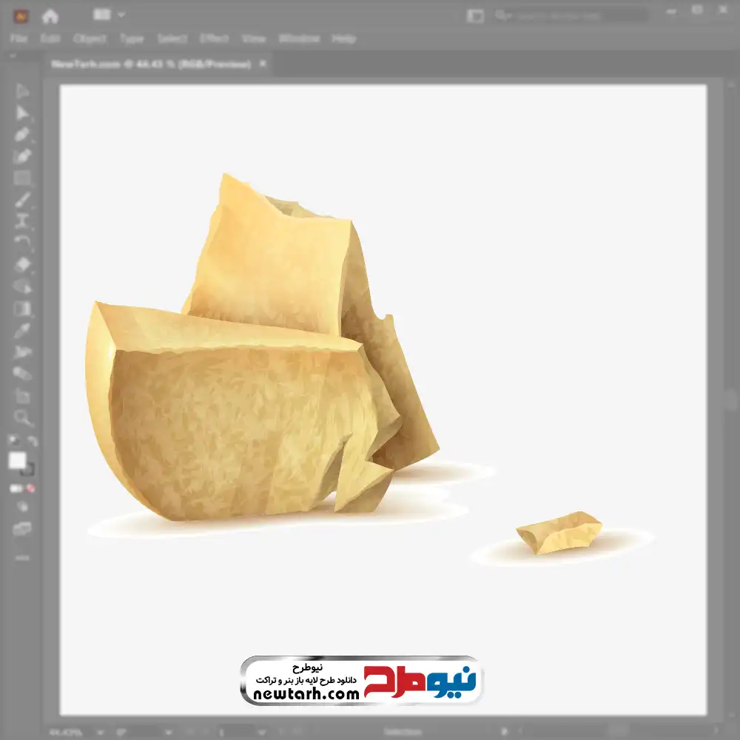The image size is (740, 740).
Task: Click the white Fill color swatch
Action: [x=18, y=461]
